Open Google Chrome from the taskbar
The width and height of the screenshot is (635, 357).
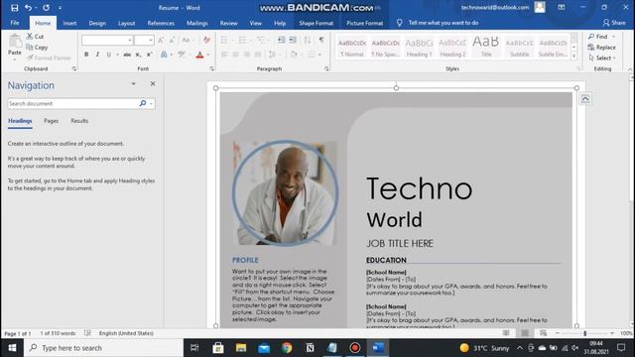point(287,348)
